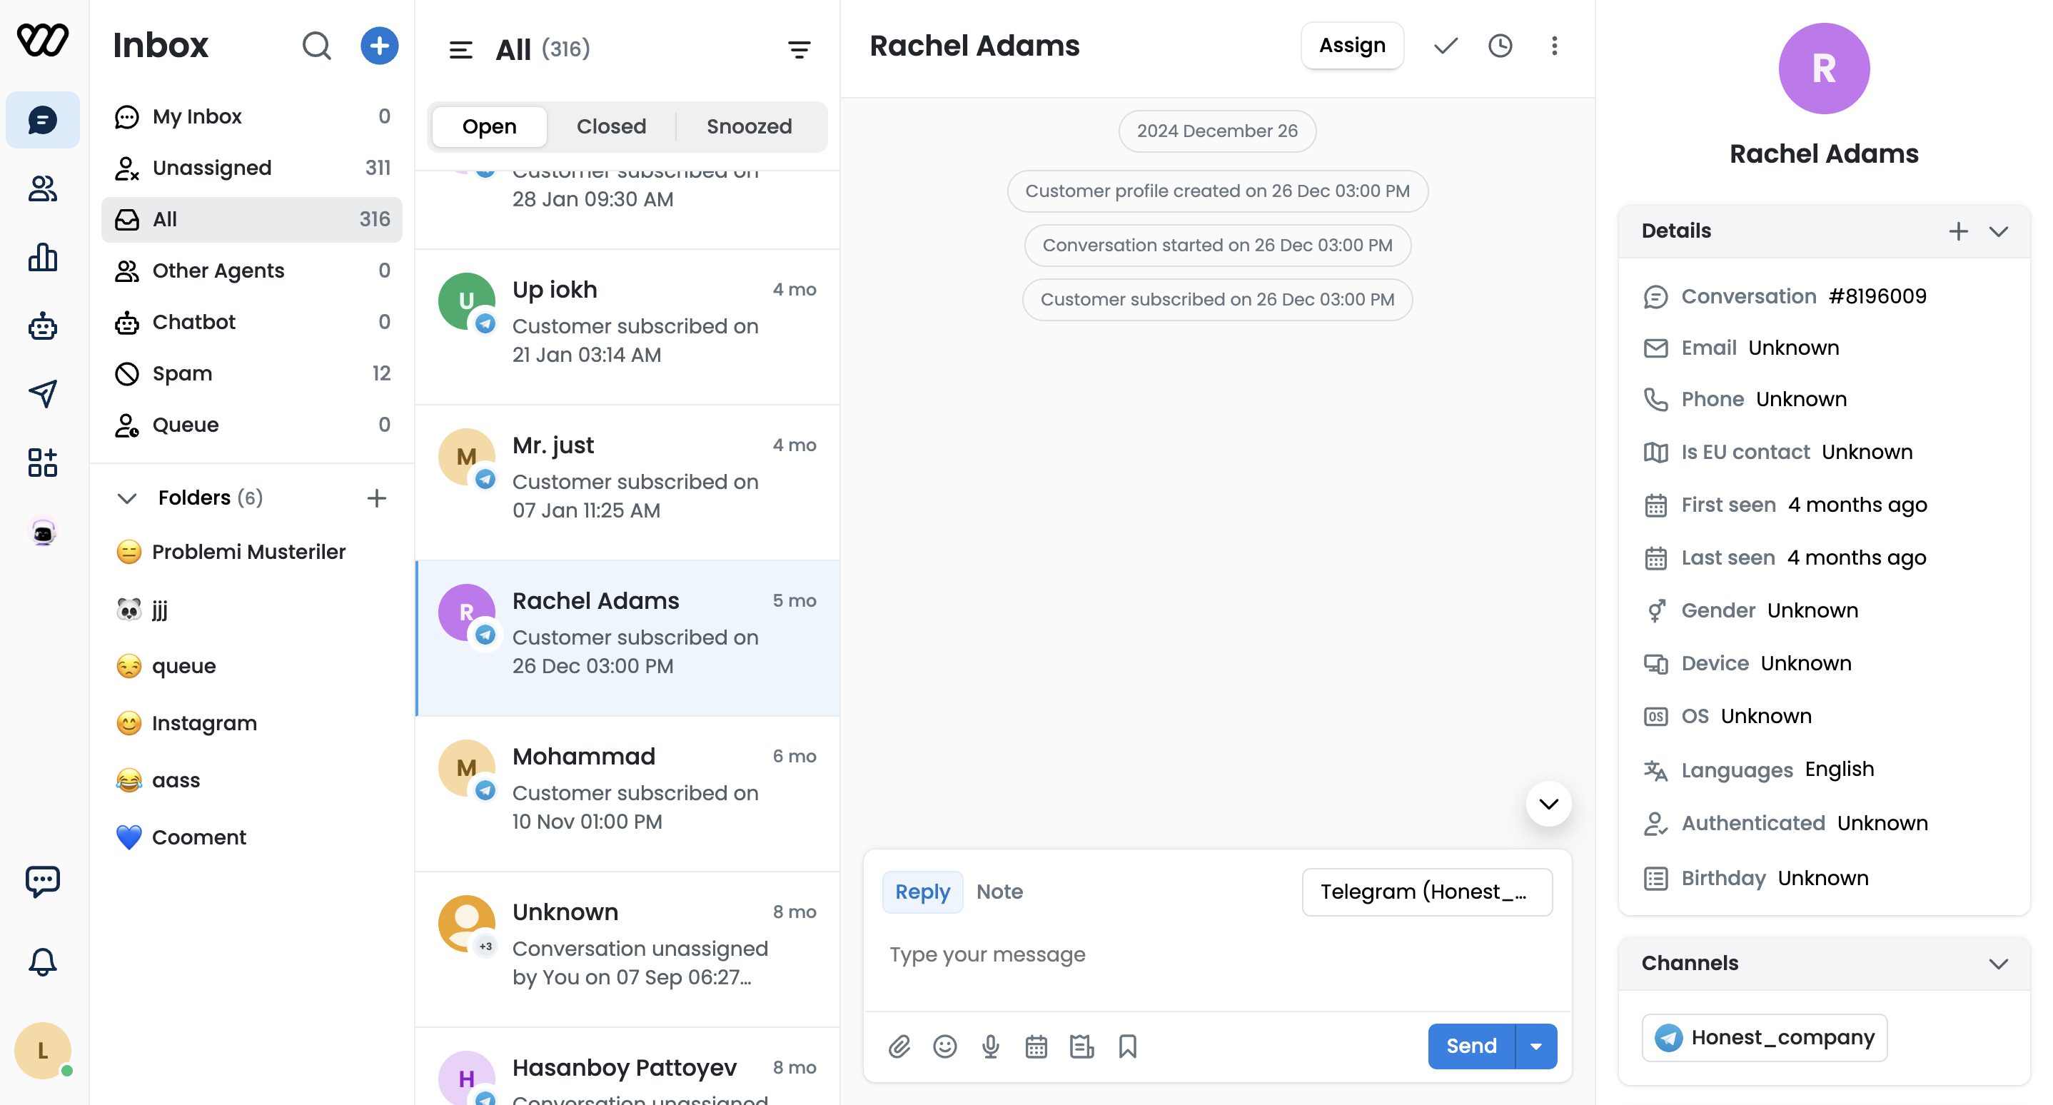Open the AI assistant avatar icon
Screen dimensions: 2053x1105
(43, 531)
